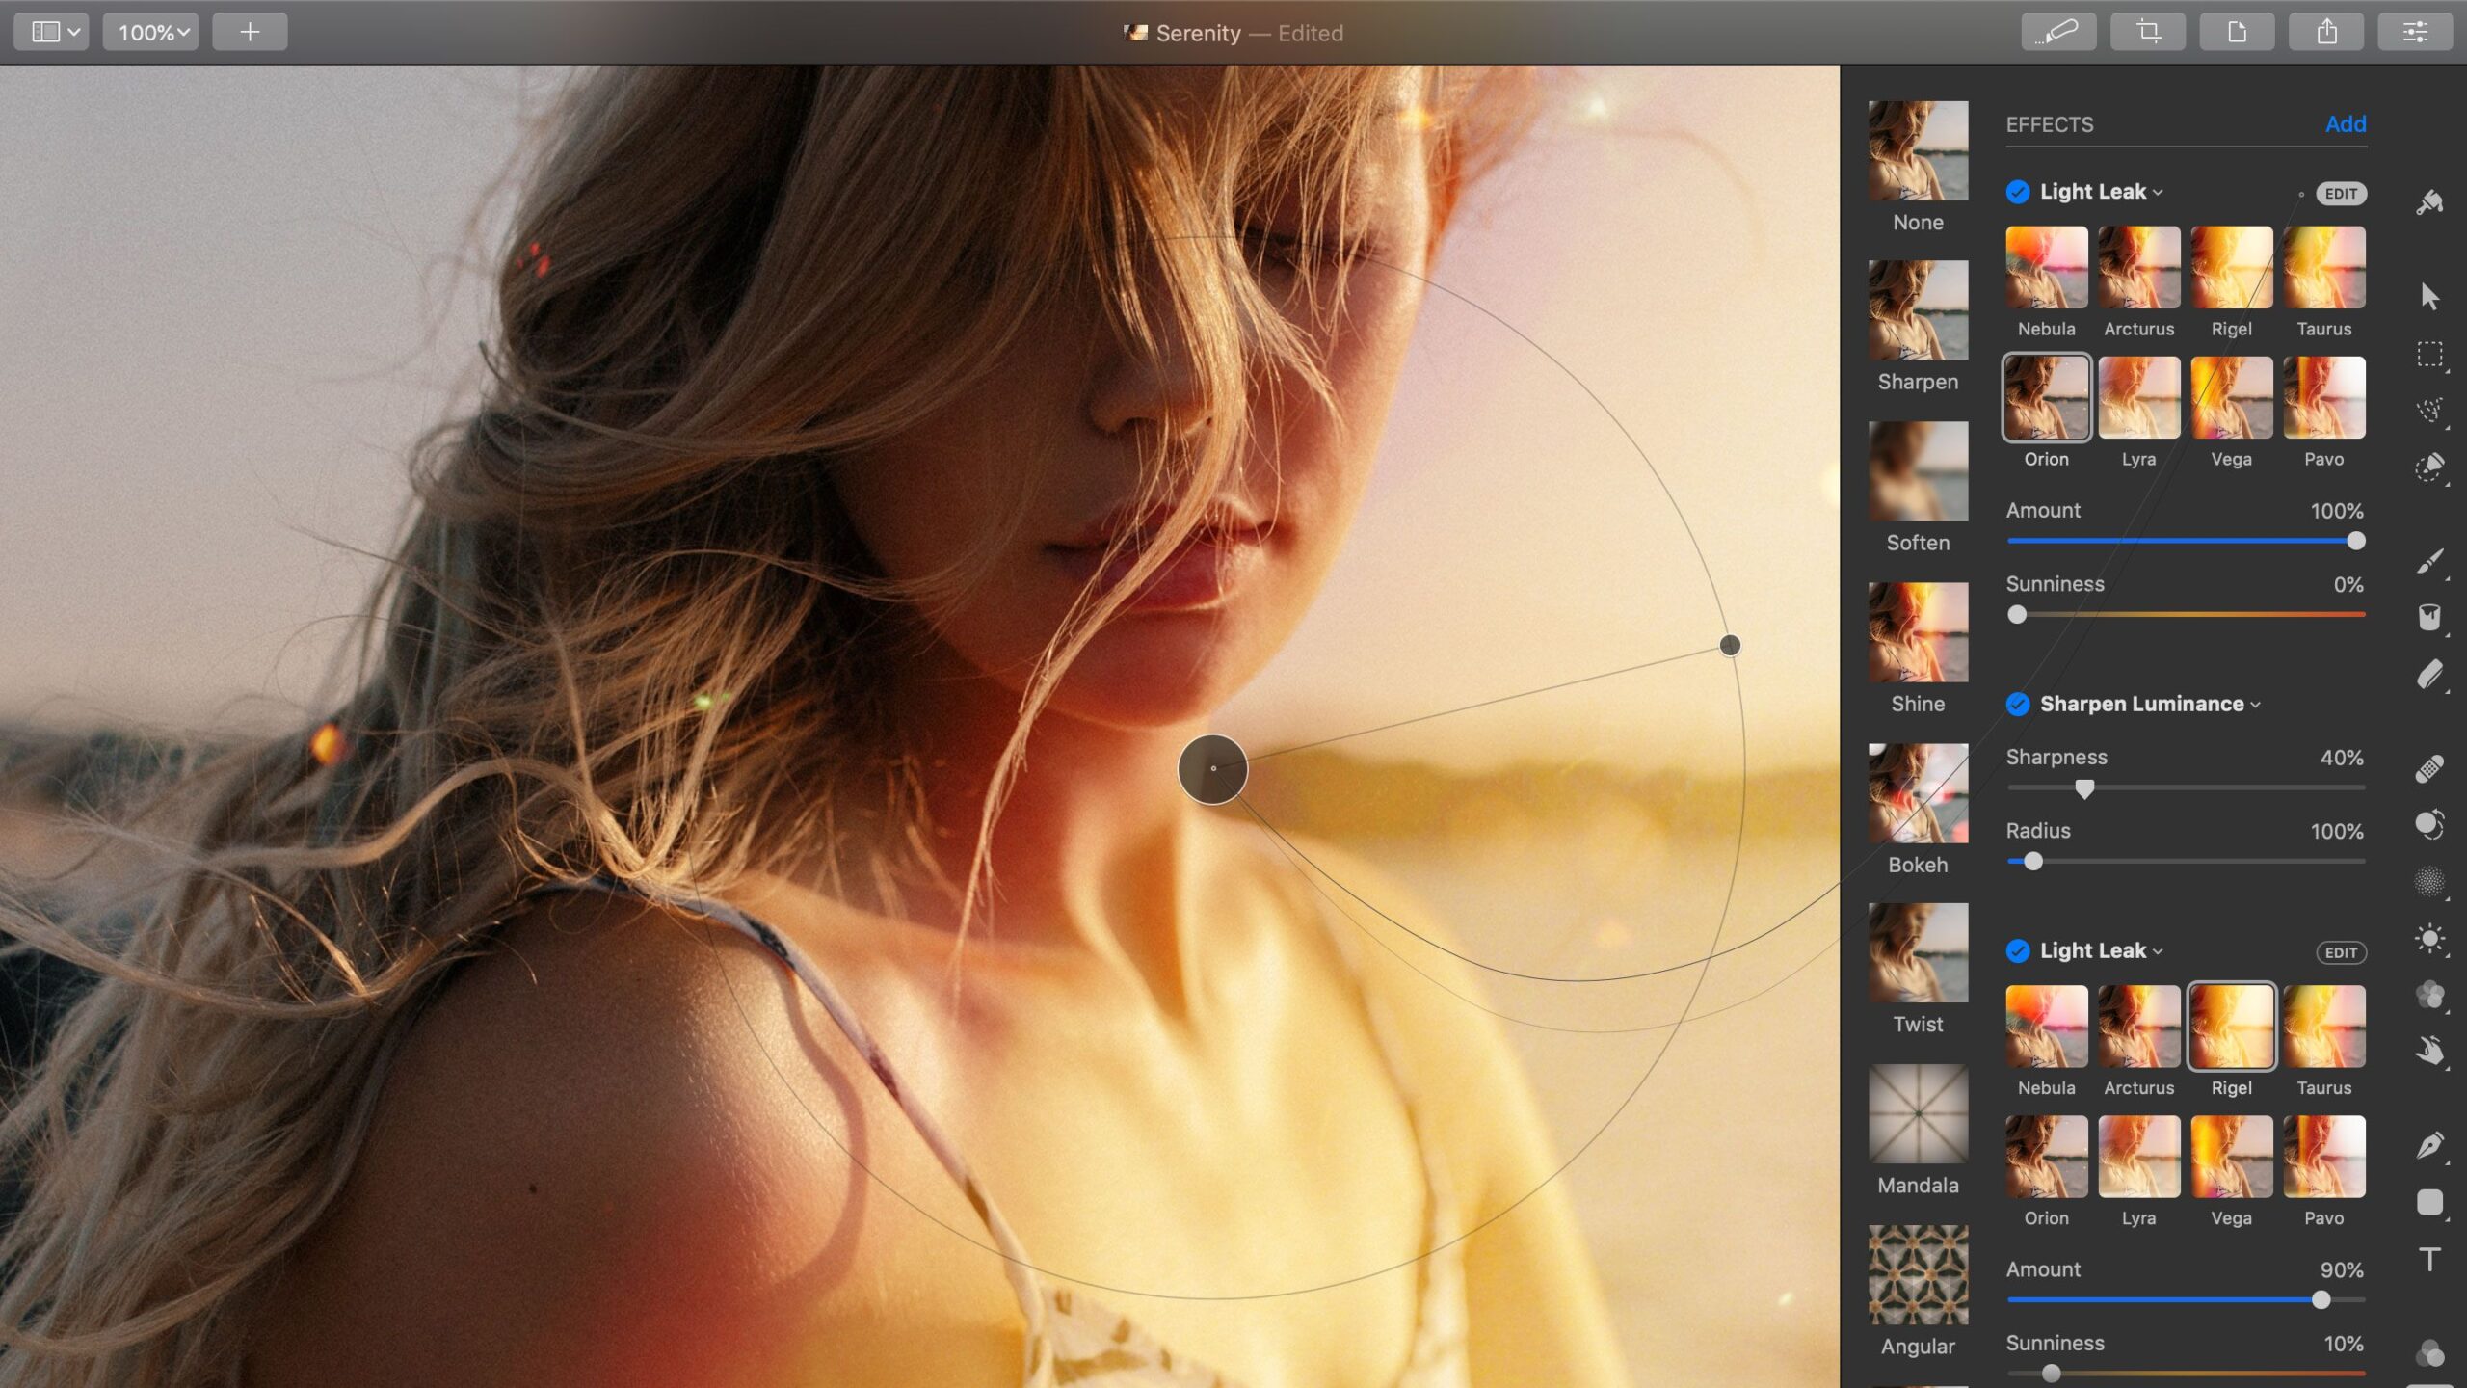The height and width of the screenshot is (1388, 2467).
Task: Select the Rigel light leak preset
Action: click(2232, 270)
